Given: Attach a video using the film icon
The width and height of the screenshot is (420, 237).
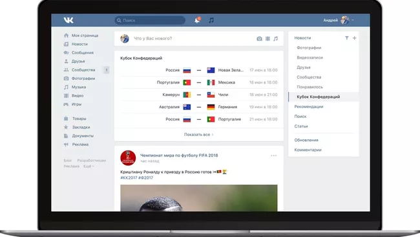Looking at the screenshot, I should tap(268, 39).
